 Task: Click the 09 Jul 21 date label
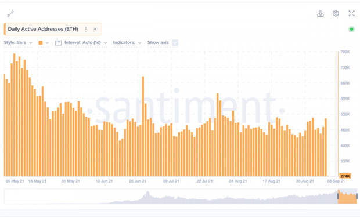pyautogui.click(x=171, y=181)
